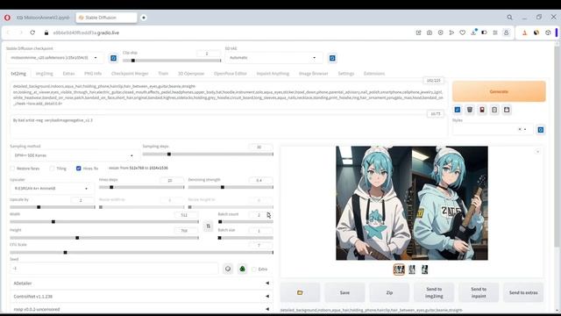561x316 pixels.
Task: Open browser downloads icon
Action: pos(473,32)
